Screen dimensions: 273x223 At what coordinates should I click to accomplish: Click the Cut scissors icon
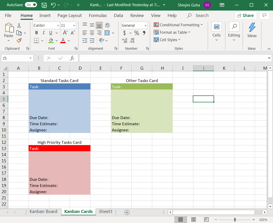(x=19, y=25)
